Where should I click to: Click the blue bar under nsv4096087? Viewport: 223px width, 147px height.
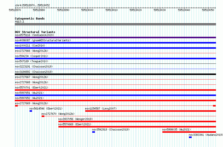tap(115, 43)
